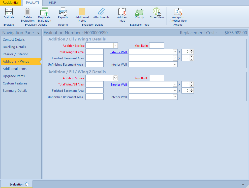
Task: Click the Evaluate calculator icon
Action: (9, 12)
